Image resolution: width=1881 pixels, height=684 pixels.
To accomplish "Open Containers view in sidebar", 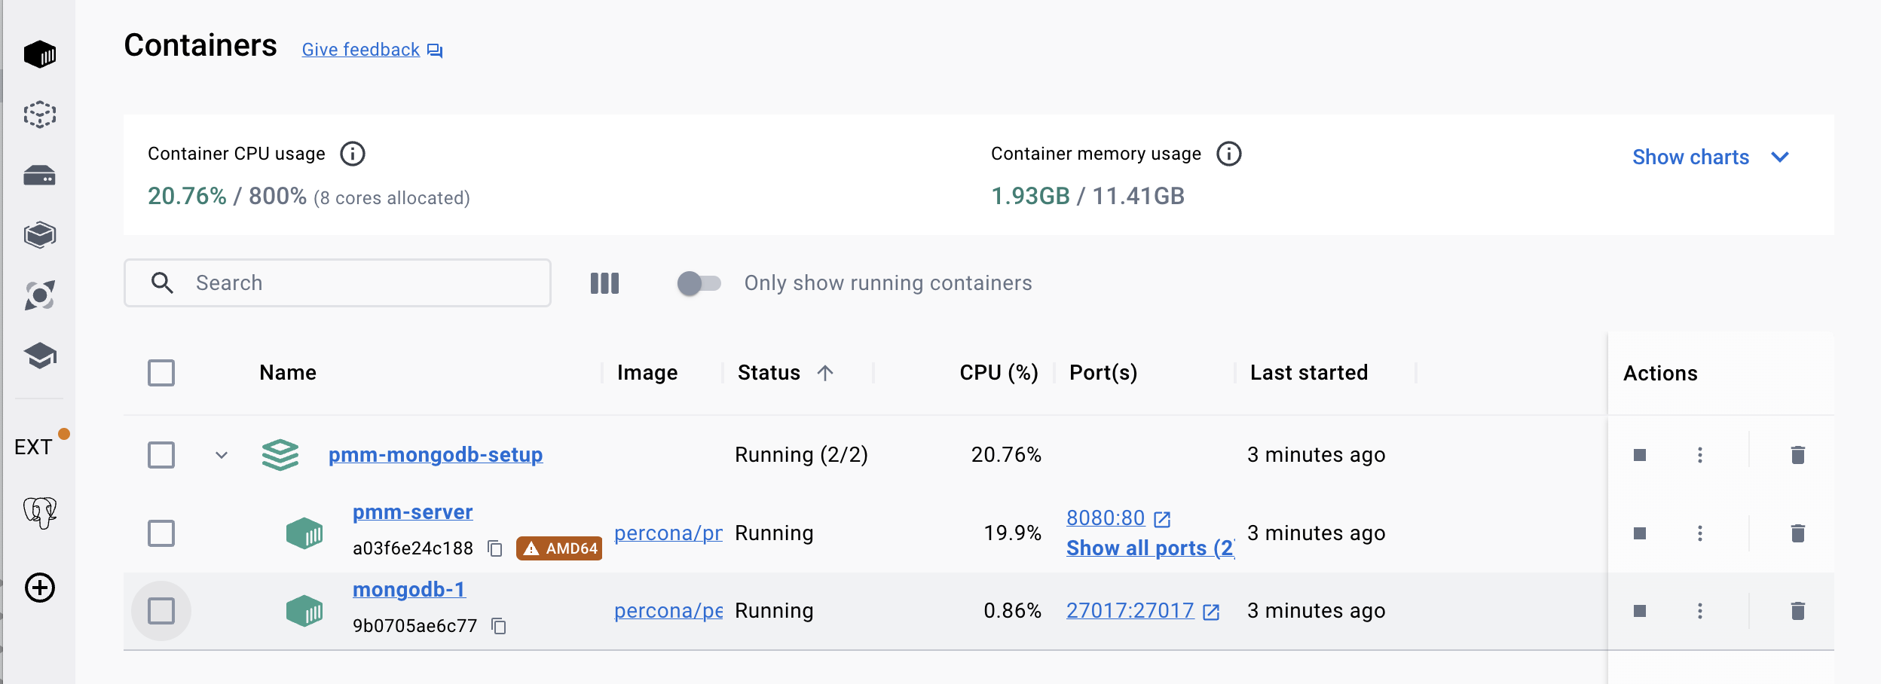I will (40, 54).
